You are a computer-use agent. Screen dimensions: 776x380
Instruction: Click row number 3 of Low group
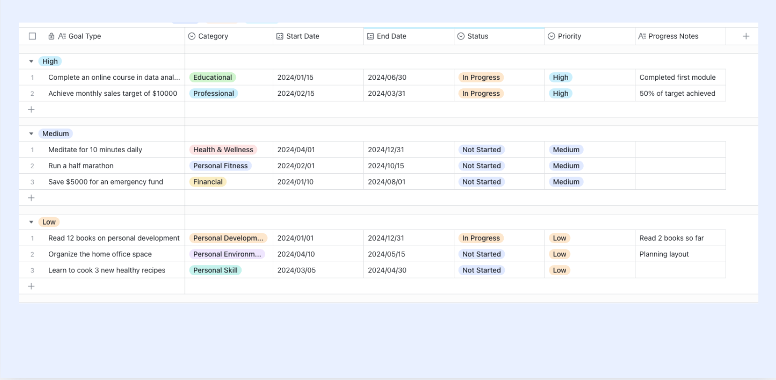click(32, 270)
